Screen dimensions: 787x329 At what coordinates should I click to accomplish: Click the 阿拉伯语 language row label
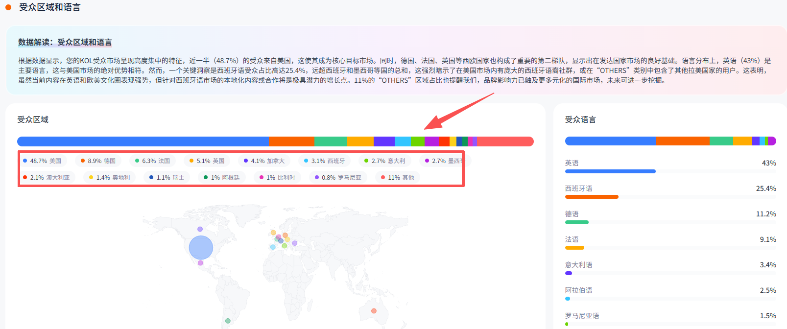(x=579, y=290)
